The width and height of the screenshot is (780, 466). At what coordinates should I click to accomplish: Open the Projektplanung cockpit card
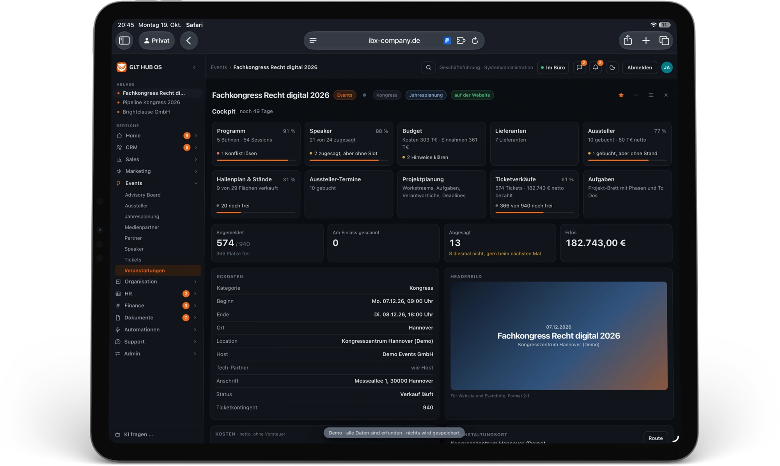(441, 194)
